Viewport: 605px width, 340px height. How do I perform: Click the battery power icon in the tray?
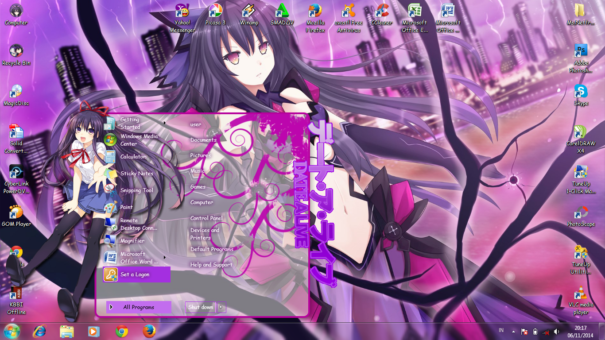point(535,332)
